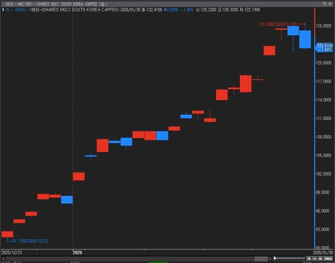Click the 2026/01/30 end date on the time axis
This screenshot has width=335, height=263.
[323, 252]
